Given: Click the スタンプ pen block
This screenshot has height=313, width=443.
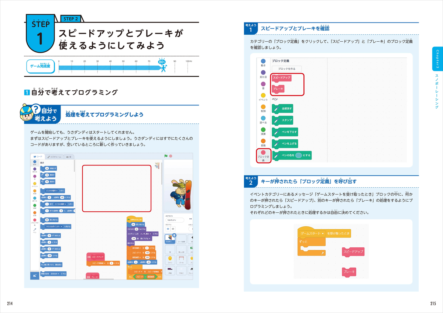Looking at the screenshot, I should (x=282, y=120).
